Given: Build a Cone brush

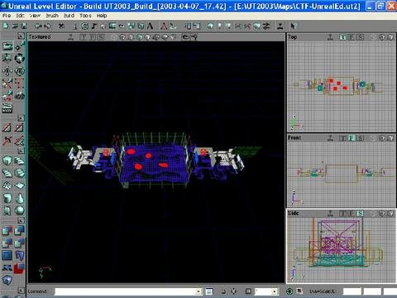Looking at the screenshot, I should click(x=20, y=198).
